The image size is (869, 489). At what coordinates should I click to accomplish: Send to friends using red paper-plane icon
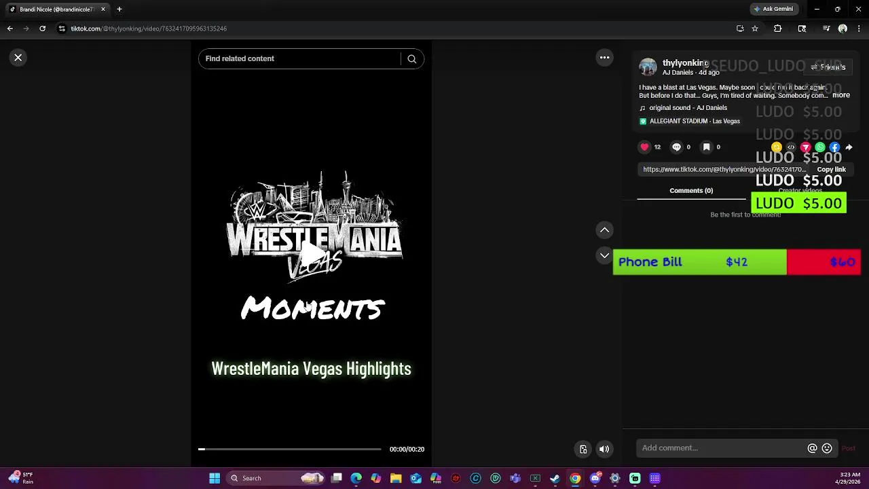(x=806, y=147)
